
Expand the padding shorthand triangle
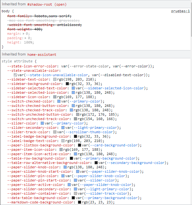[x=25, y=38]
